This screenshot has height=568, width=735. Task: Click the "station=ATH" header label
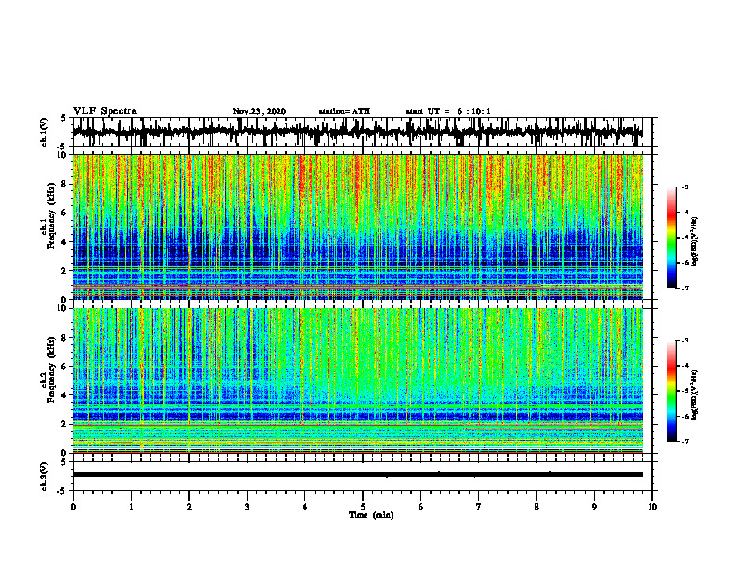click(344, 111)
